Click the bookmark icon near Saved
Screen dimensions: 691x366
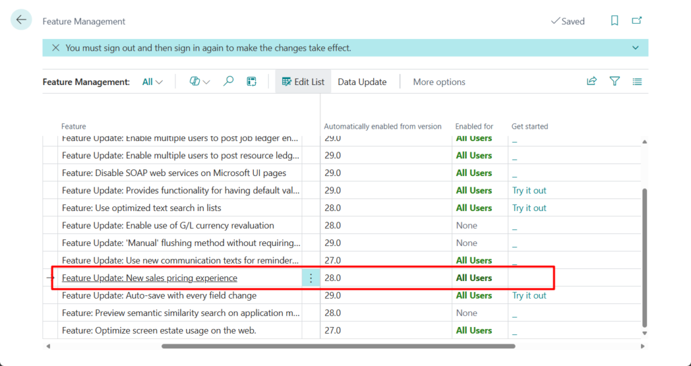click(x=614, y=21)
